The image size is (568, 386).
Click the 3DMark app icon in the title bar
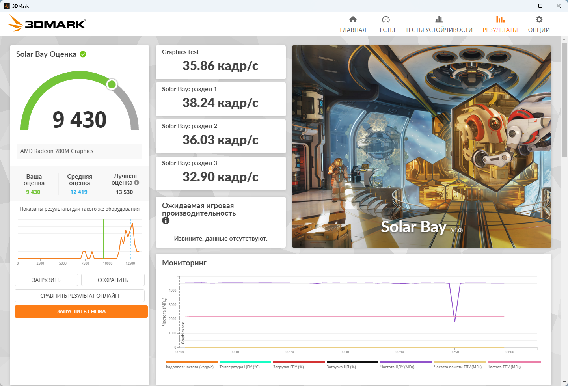(6, 6)
